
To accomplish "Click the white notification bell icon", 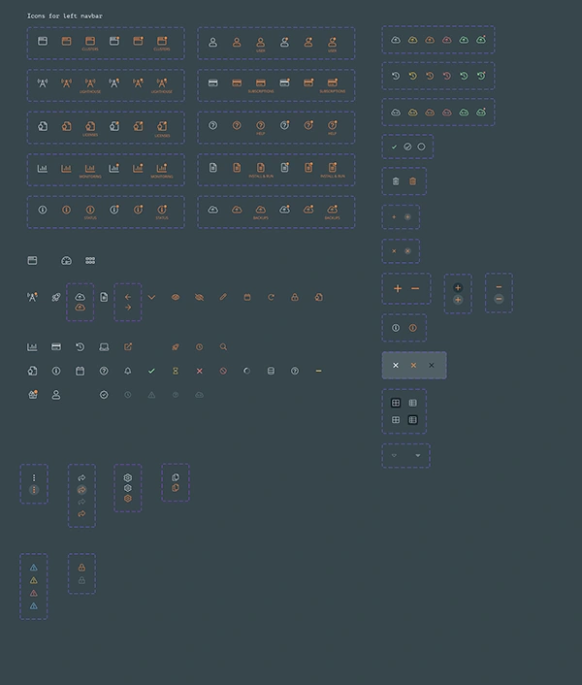I will pos(128,371).
